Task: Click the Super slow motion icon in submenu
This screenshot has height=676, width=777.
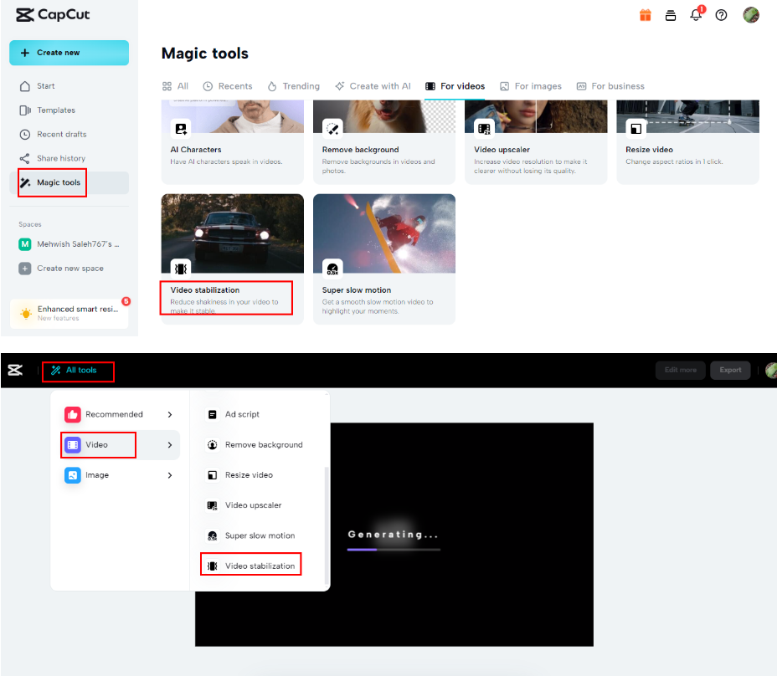Action: 212,535
